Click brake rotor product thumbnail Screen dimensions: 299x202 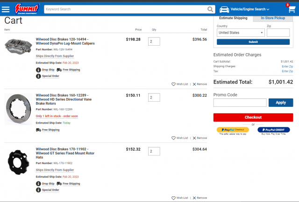(18, 109)
